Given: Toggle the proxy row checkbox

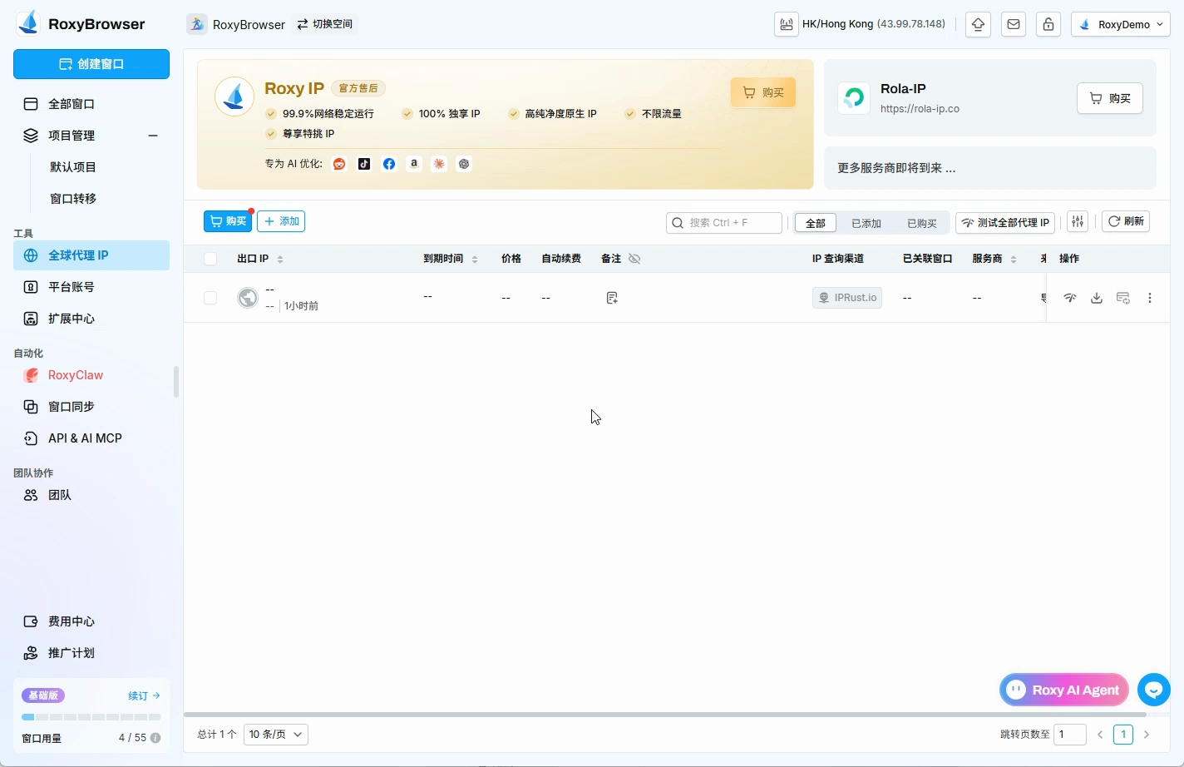Looking at the screenshot, I should [x=210, y=298].
